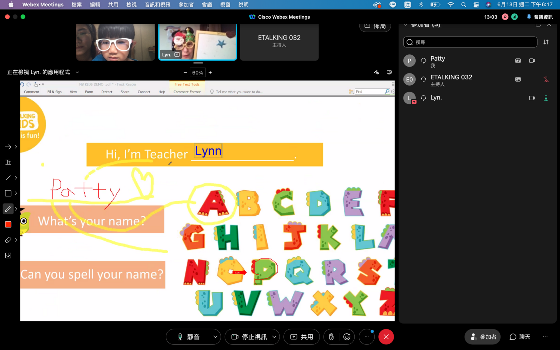Click the red annotation color swatch
The image size is (560, 350).
(x=8, y=224)
